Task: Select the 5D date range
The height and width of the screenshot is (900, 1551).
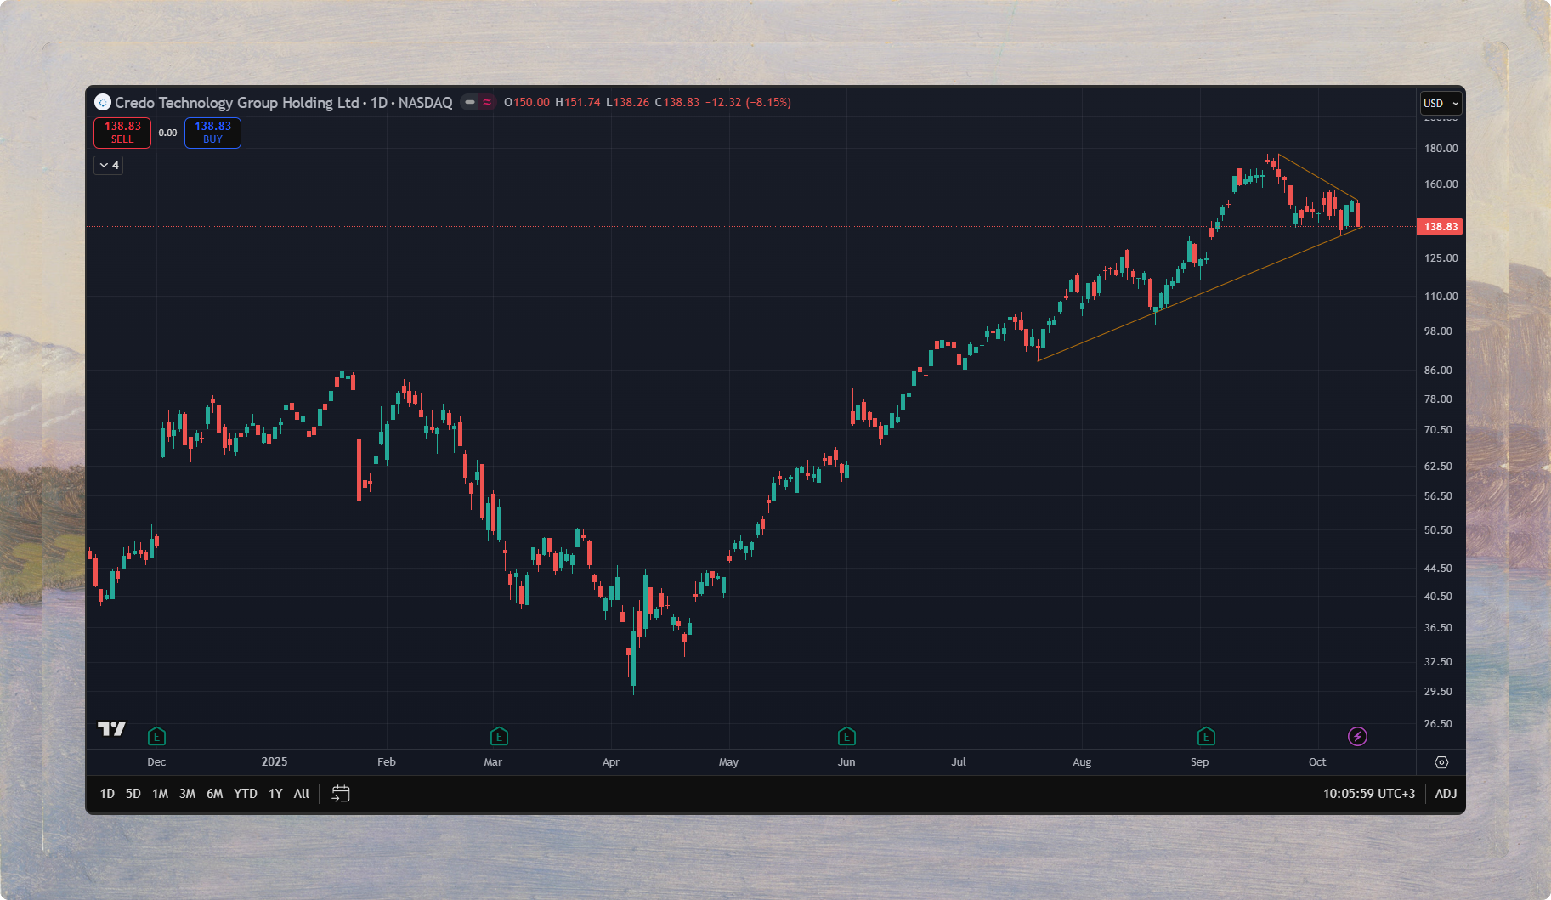Action: click(x=133, y=794)
